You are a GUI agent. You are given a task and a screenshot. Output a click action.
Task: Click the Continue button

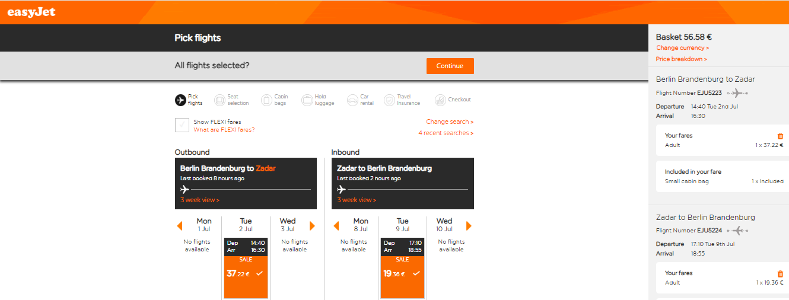pyautogui.click(x=450, y=66)
